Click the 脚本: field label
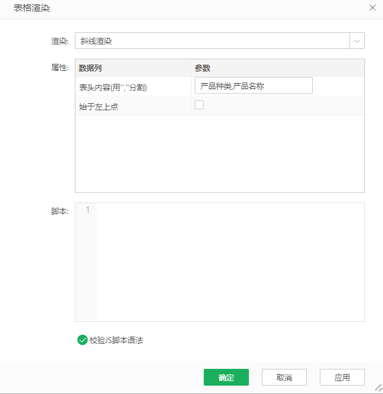This screenshot has width=383, height=394. (x=59, y=212)
